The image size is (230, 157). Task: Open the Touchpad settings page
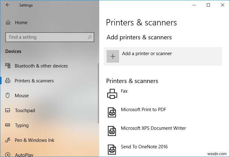click(25, 111)
